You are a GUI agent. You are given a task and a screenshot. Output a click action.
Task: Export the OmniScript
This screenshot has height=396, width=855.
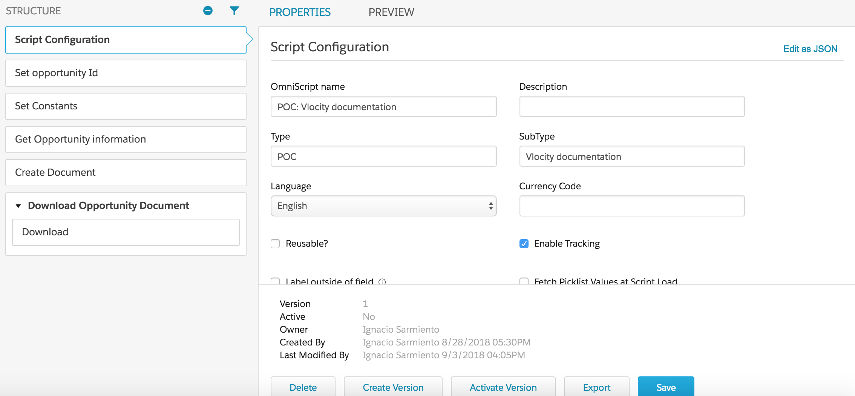[596, 387]
